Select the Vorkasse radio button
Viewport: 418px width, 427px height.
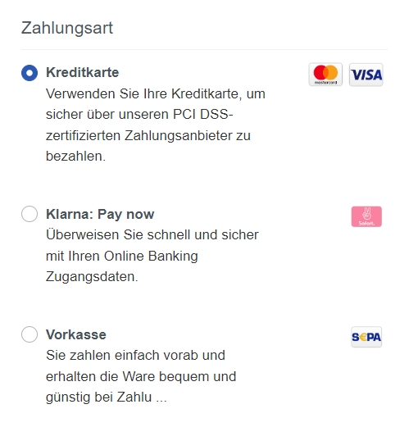[x=30, y=334]
